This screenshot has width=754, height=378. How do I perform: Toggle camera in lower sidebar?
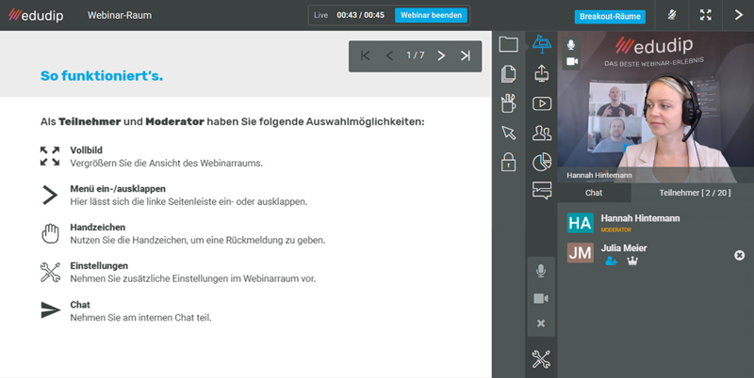click(541, 298)
